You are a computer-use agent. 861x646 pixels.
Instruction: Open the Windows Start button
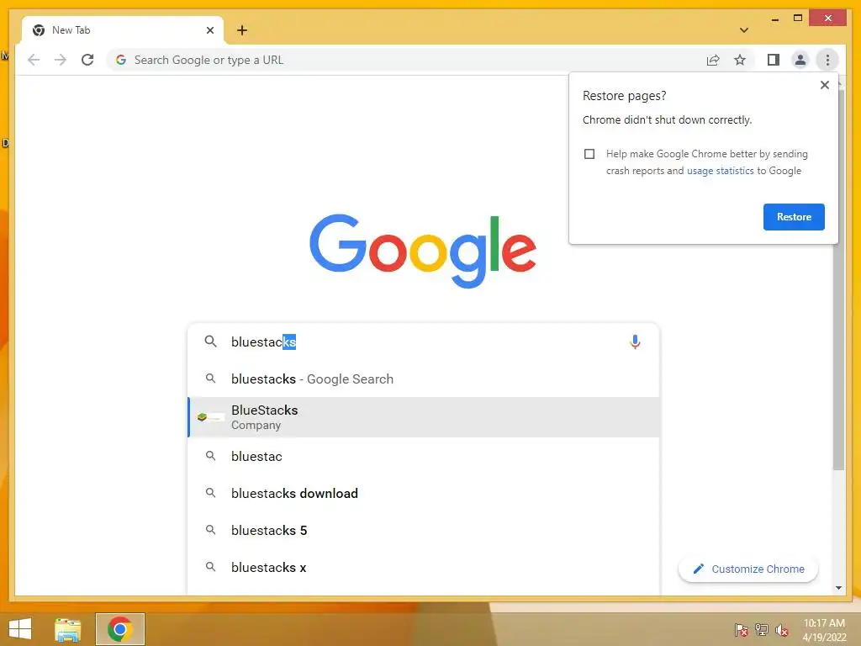click(x=20, y=629)
